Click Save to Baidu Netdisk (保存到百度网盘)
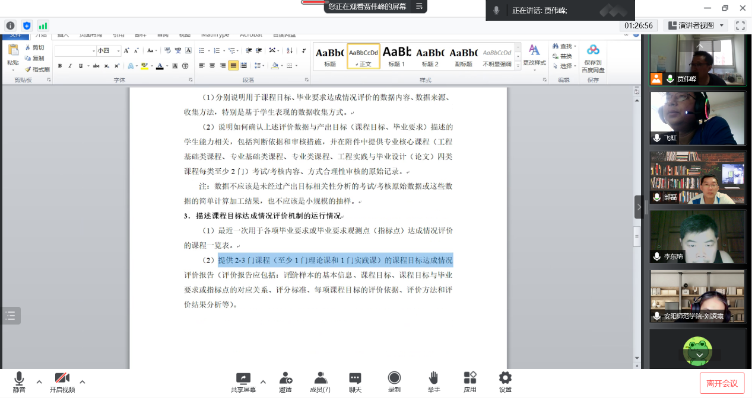This screenshot has width=752, height=398. (593, 58)
